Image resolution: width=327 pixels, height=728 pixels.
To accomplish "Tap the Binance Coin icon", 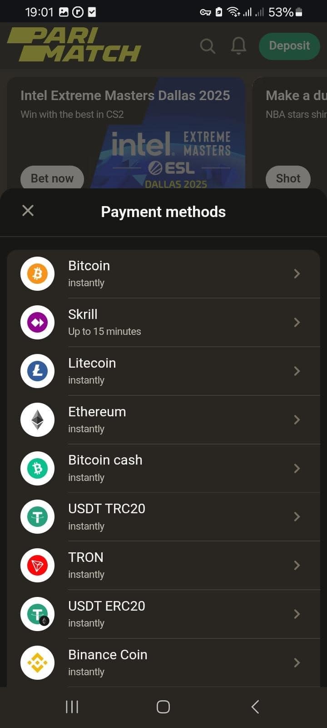I will click(37, 662).
